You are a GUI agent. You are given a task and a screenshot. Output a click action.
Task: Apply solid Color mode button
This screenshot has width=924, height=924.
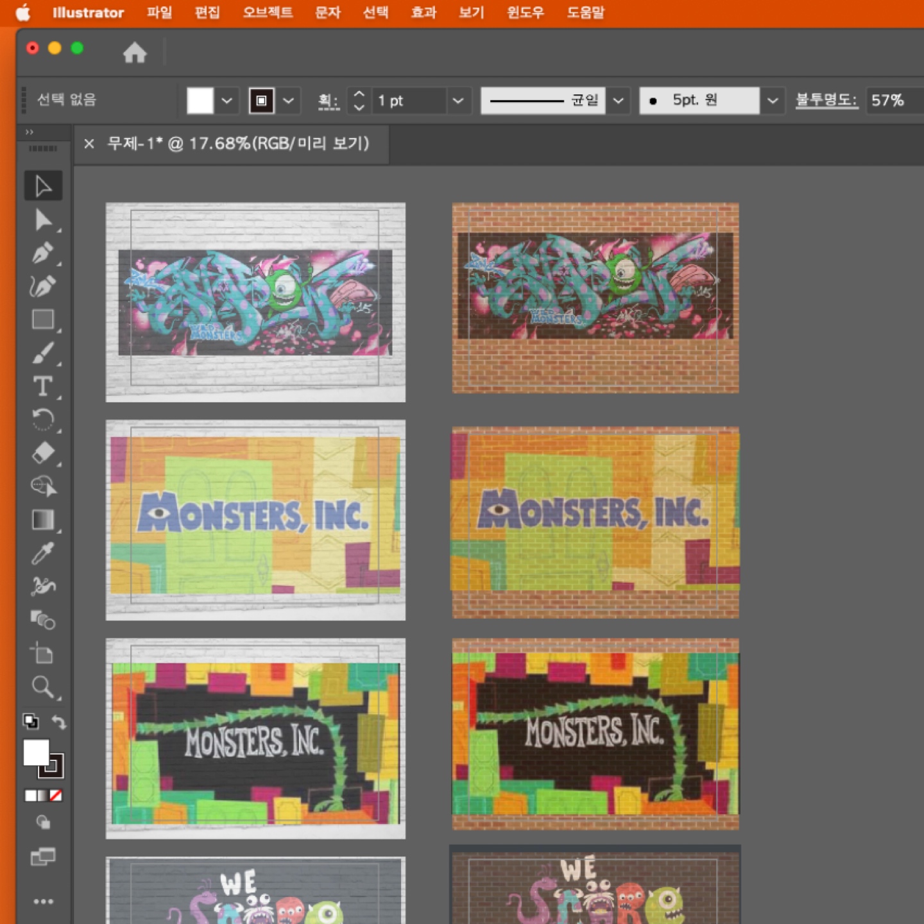click(x=30, y=796)
